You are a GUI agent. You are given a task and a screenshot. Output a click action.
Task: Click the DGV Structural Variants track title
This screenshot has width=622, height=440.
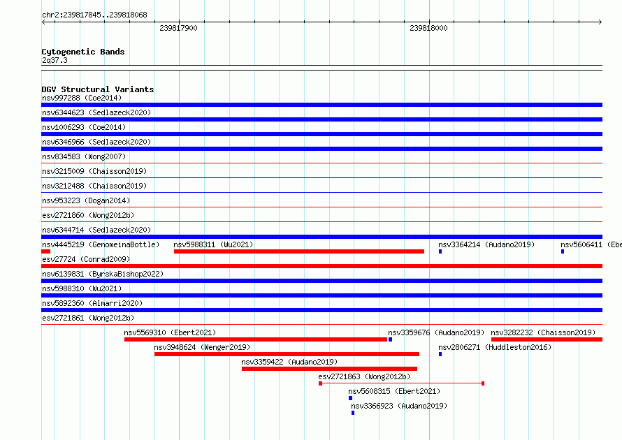pyautogui.click(x=98, y=89)
